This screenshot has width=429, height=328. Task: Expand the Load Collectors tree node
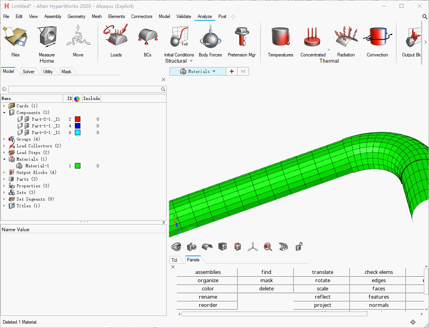[4, 146]
